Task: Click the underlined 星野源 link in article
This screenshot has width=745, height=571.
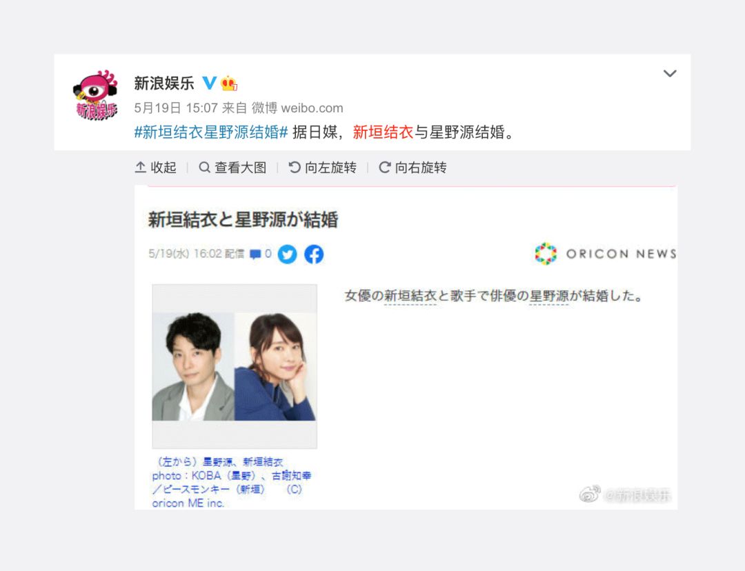Action: [549, 297]
